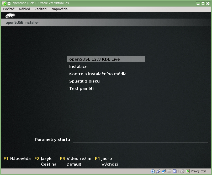This screenshot has width=212, height=175.
Task: Click the virtualization CPU chip status icon
Action: (175, 171)
